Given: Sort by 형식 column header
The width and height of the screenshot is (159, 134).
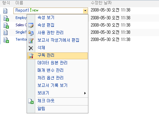Looking at the screenshot, I should [6, 3].
